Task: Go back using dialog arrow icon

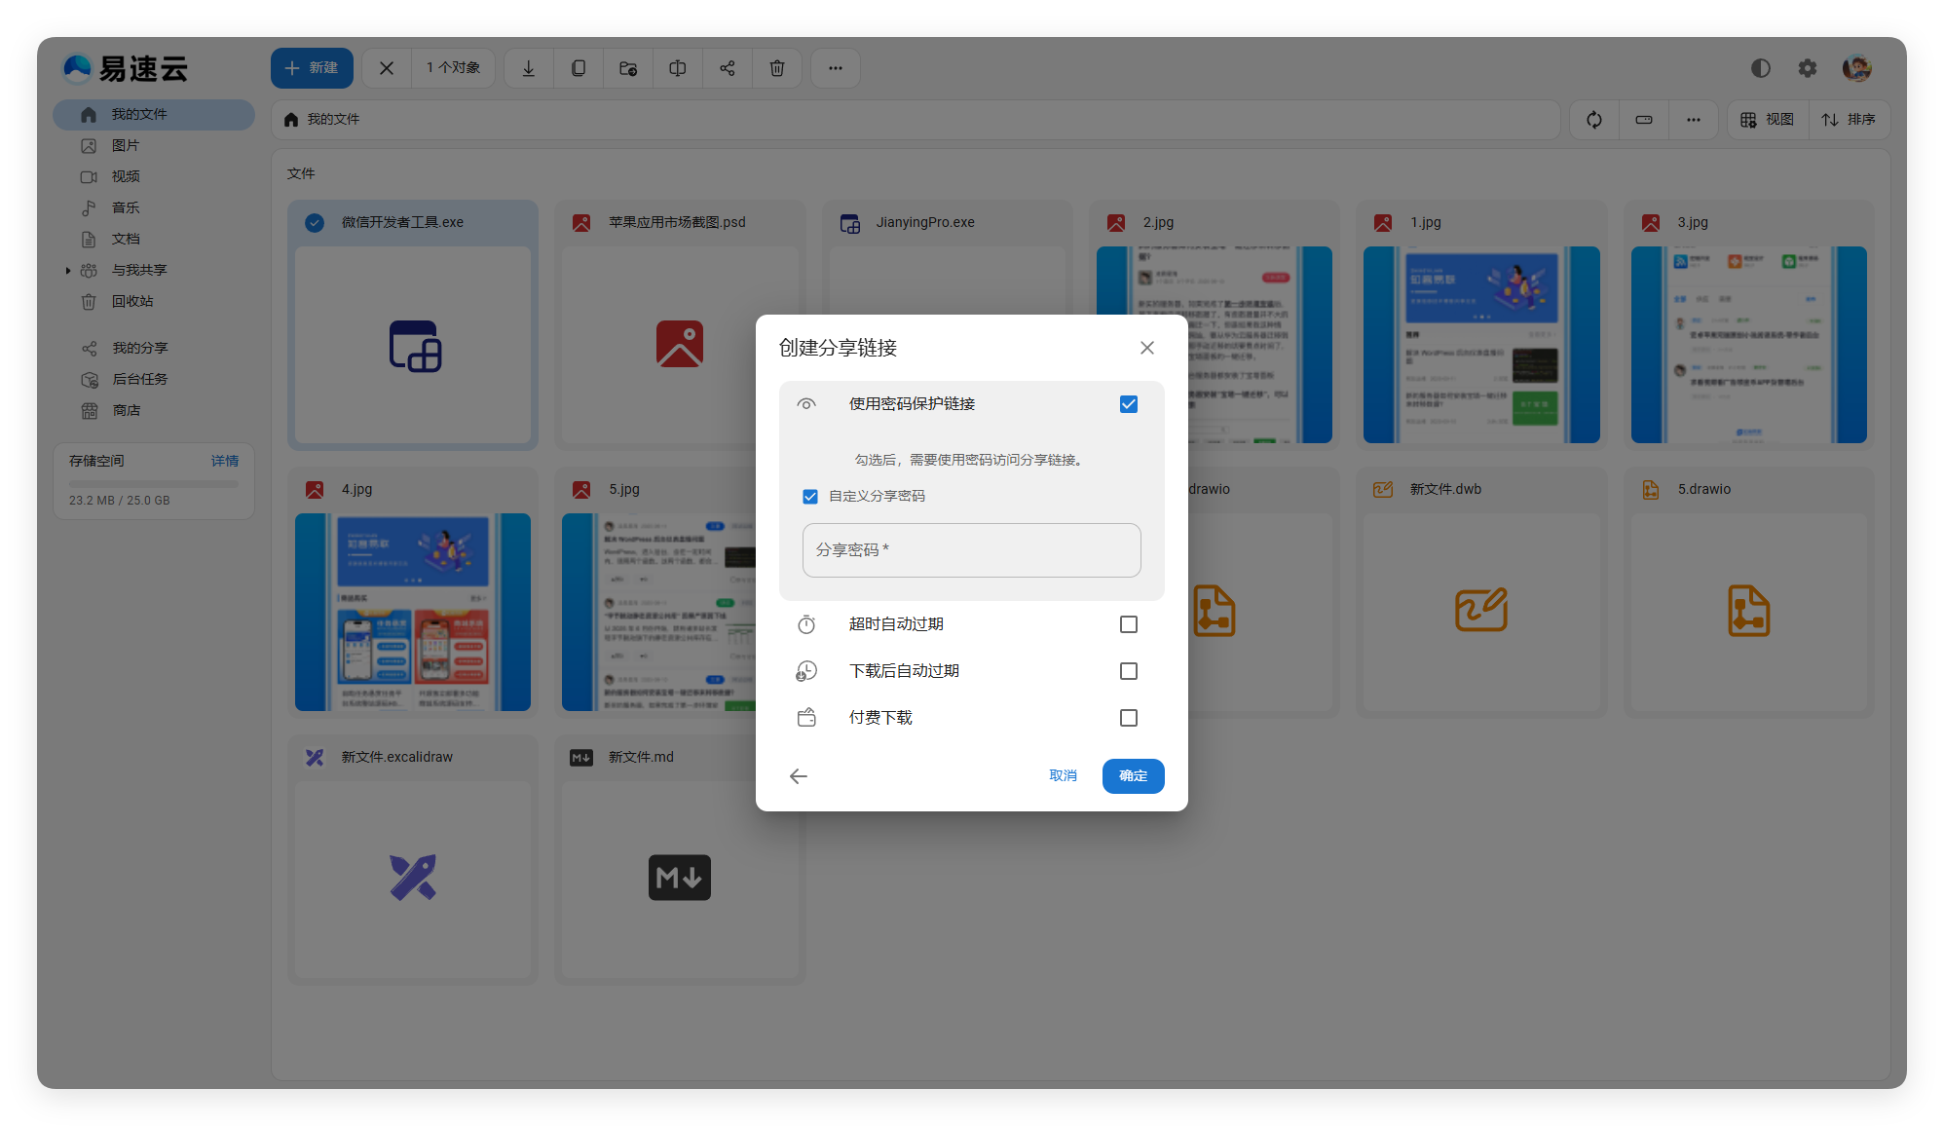Action: point(799,776)
